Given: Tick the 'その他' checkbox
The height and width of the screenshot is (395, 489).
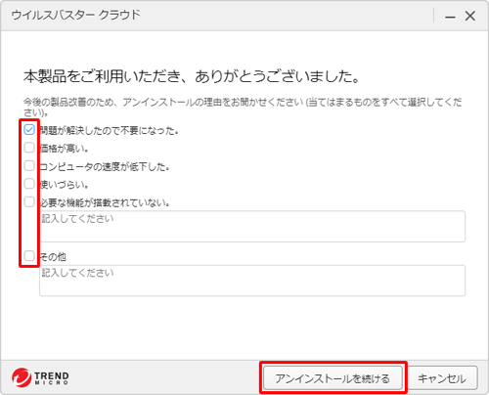Looking at the screenshot, I should pyautogui.click(x=29, y=256).
